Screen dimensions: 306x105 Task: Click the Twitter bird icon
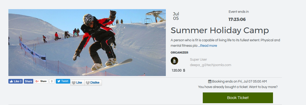click(x=59, y=81)
